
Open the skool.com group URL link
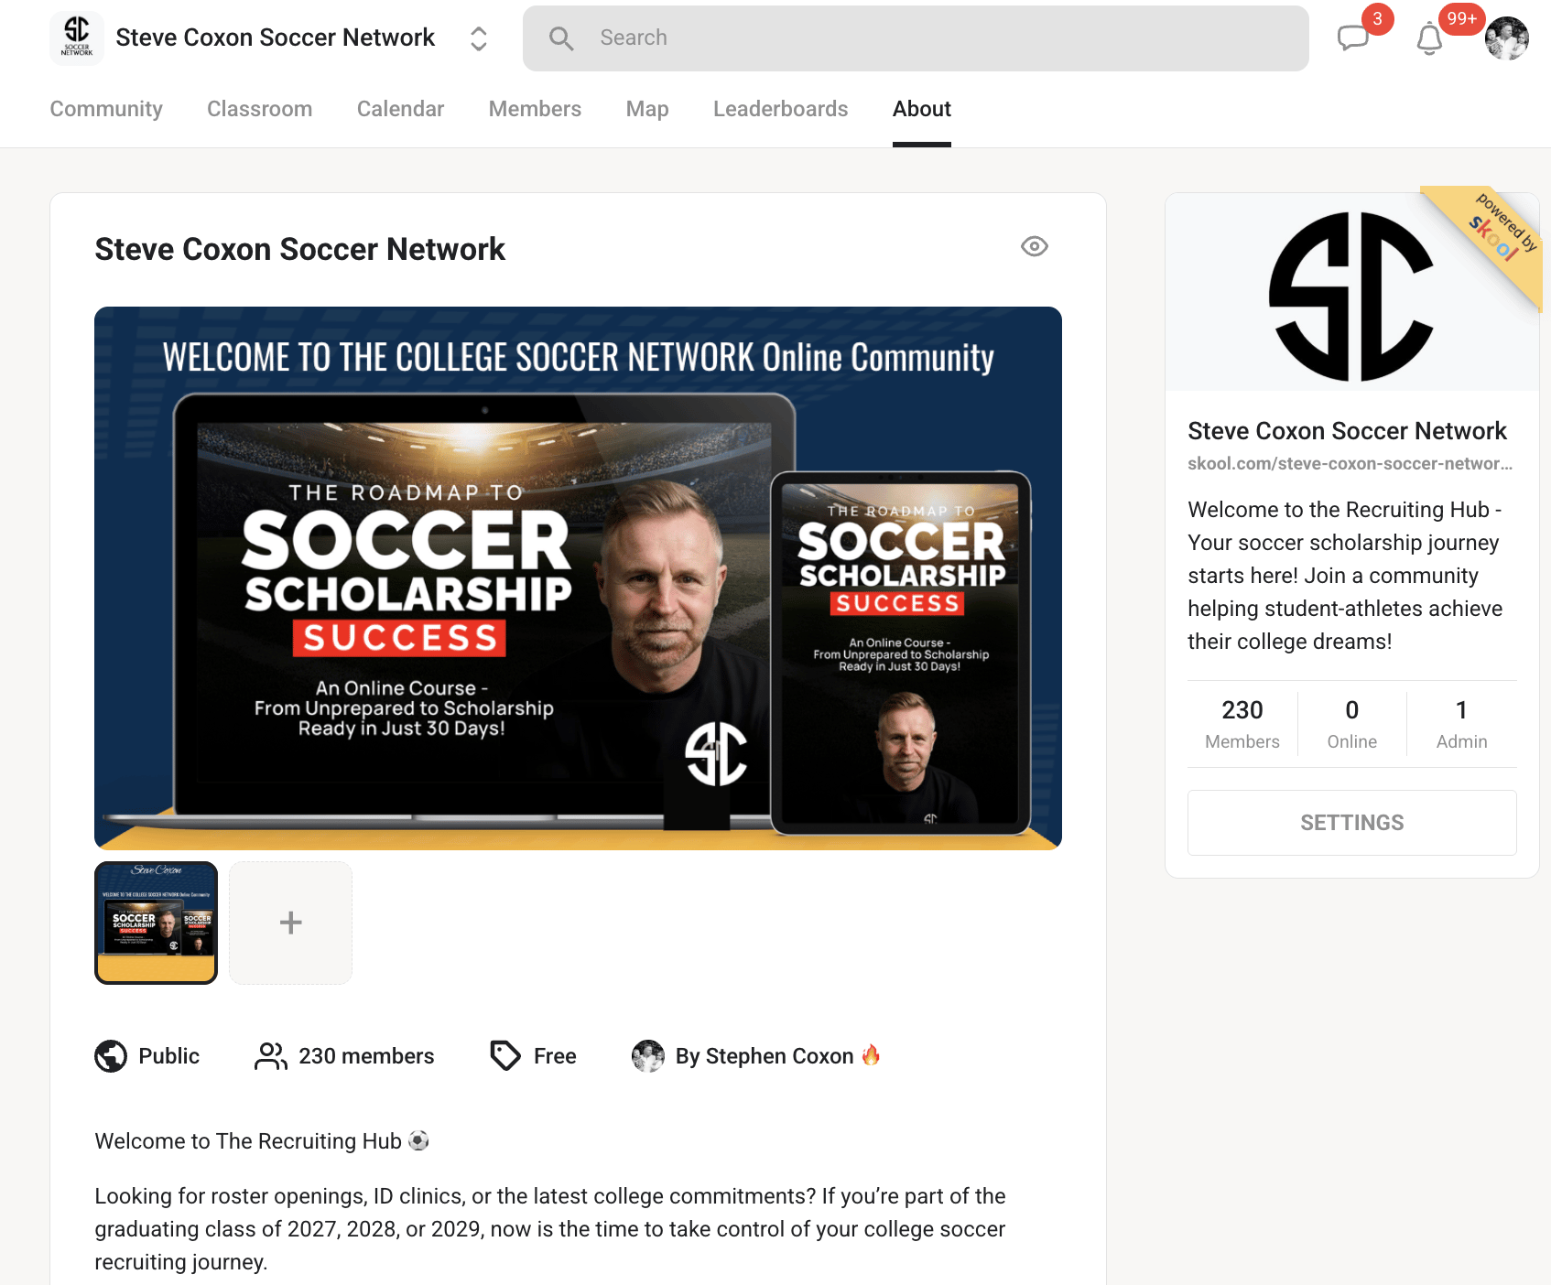(1350, 464)
